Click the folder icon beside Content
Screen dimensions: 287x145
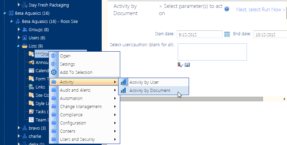pos(54,131)
